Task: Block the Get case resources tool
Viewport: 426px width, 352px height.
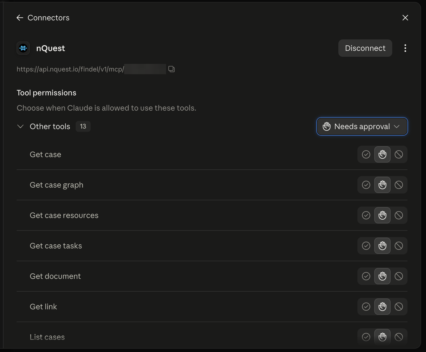Action: tap(399, 215)
